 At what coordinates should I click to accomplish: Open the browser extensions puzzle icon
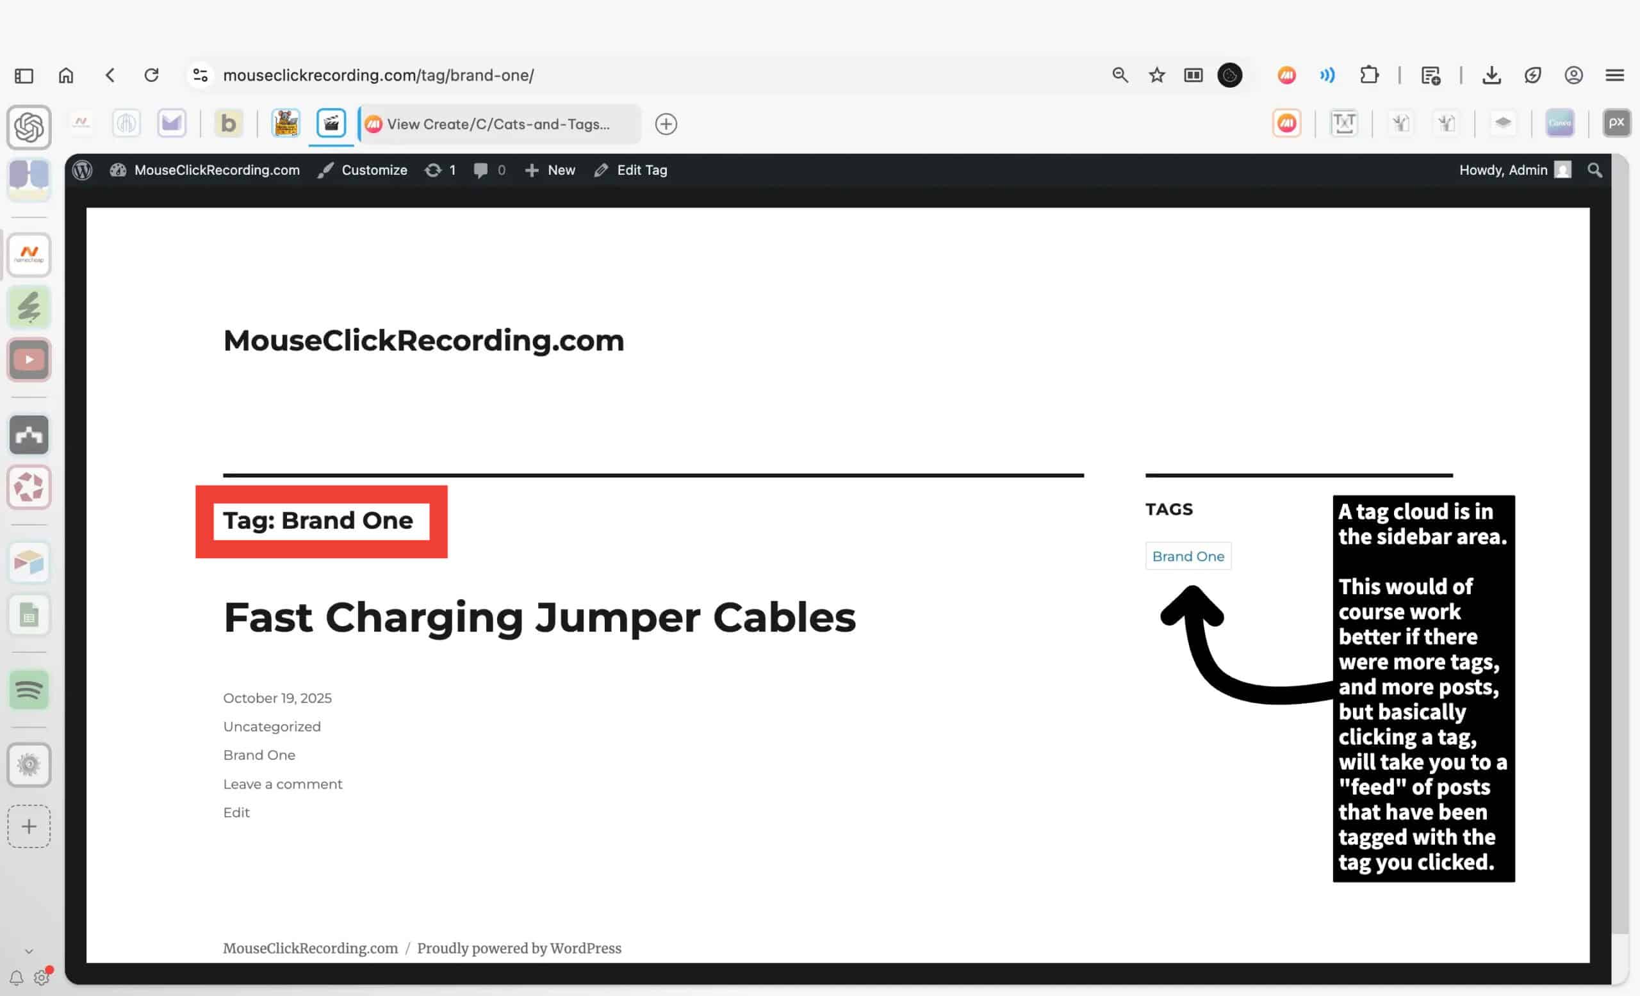tap(1369, 75)
